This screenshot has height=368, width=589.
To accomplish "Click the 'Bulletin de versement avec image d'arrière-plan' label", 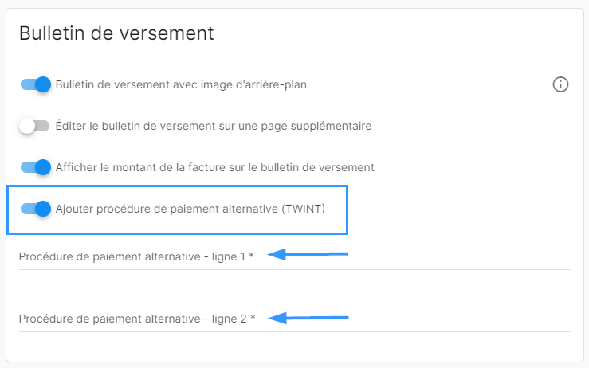I will pyautogui.click(x=181, y=84).
